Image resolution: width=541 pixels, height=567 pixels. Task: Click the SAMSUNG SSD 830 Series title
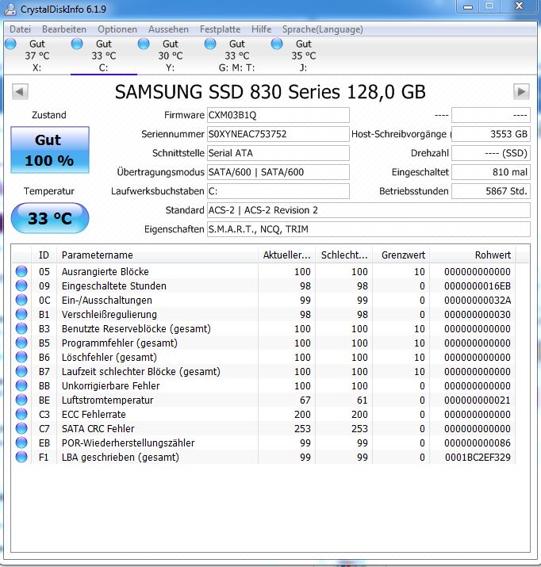pyautogui.click(x=270, y=92)
